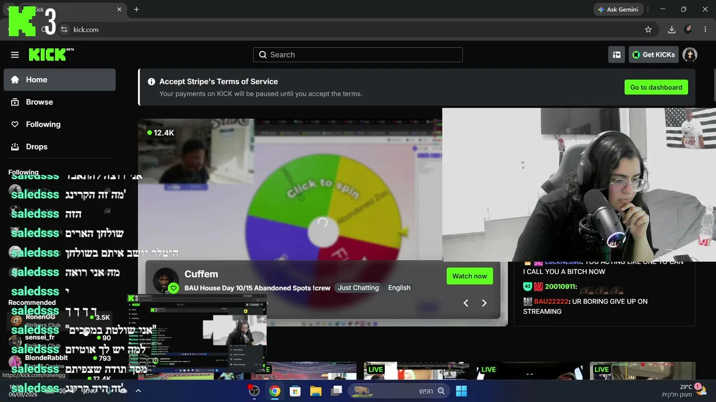Click the Home house icon in sidebar

15,80
